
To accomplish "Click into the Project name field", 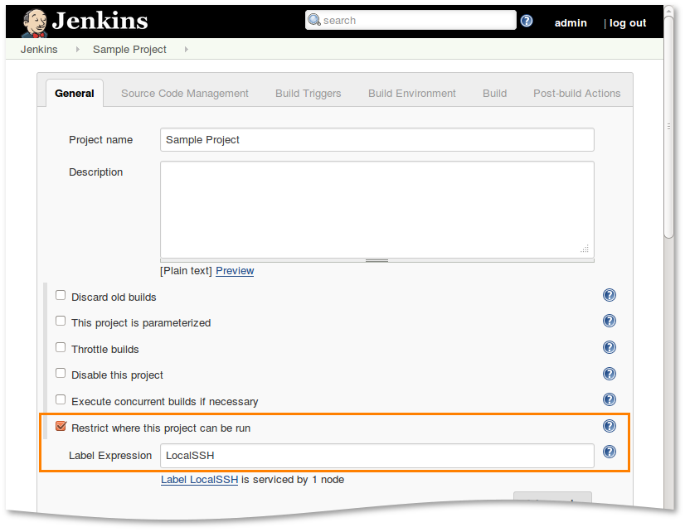I will point(377,140).
